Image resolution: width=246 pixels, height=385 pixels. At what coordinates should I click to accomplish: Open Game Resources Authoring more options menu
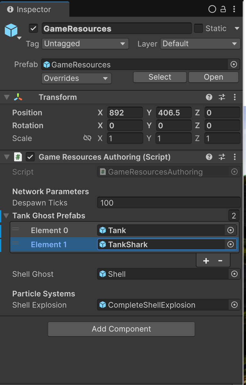click(x=235, y=157)
